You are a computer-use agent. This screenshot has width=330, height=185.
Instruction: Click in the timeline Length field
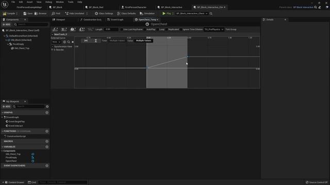(111, 29)
